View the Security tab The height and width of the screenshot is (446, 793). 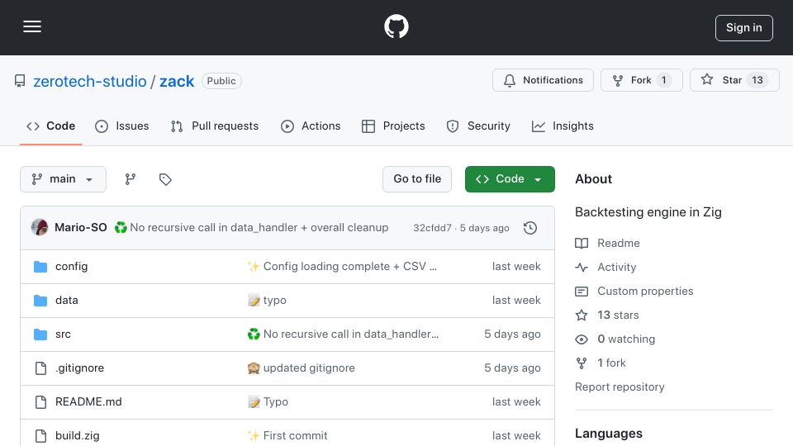pyautogui.click(x=478, y=126)
